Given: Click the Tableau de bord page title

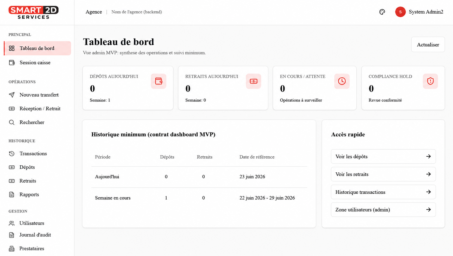Looking at the screenshot, I should coord(118,42).
